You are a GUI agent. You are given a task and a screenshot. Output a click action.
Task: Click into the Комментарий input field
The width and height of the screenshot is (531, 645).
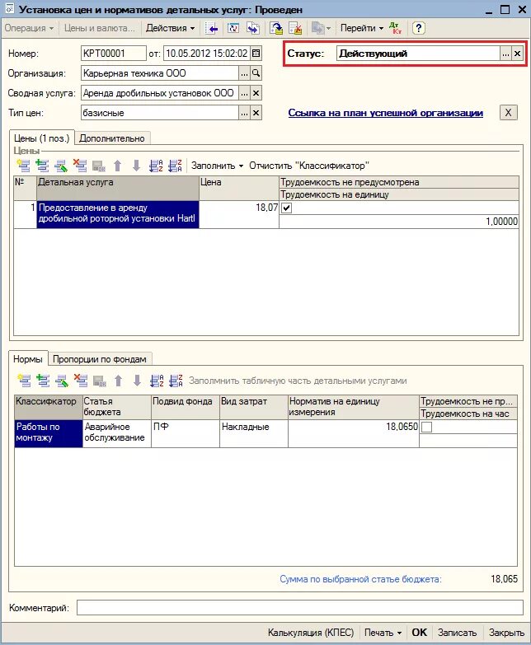(x=299, y=608)
